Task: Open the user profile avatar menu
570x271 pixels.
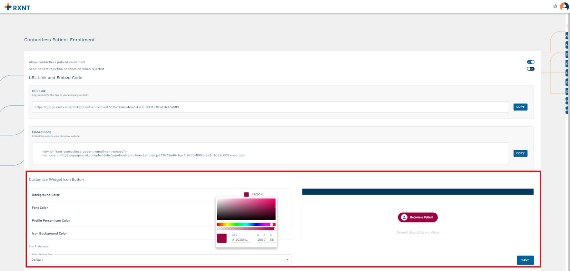Action: (564, 6)
